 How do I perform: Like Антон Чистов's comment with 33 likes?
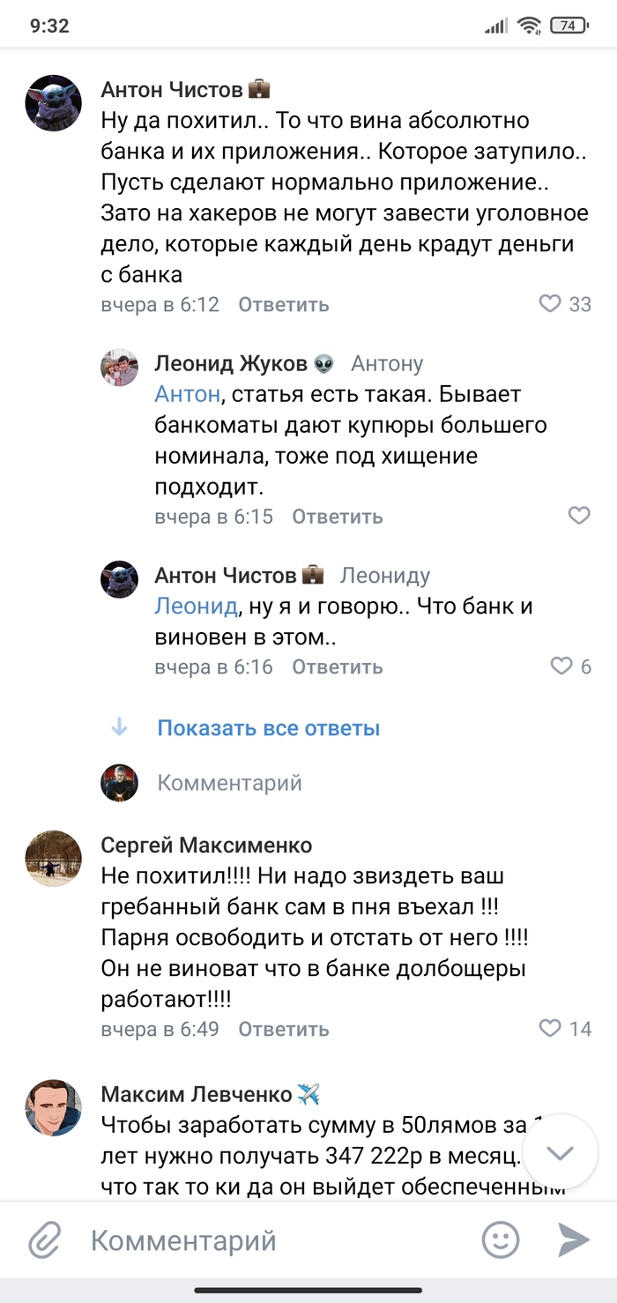point(550,304)
